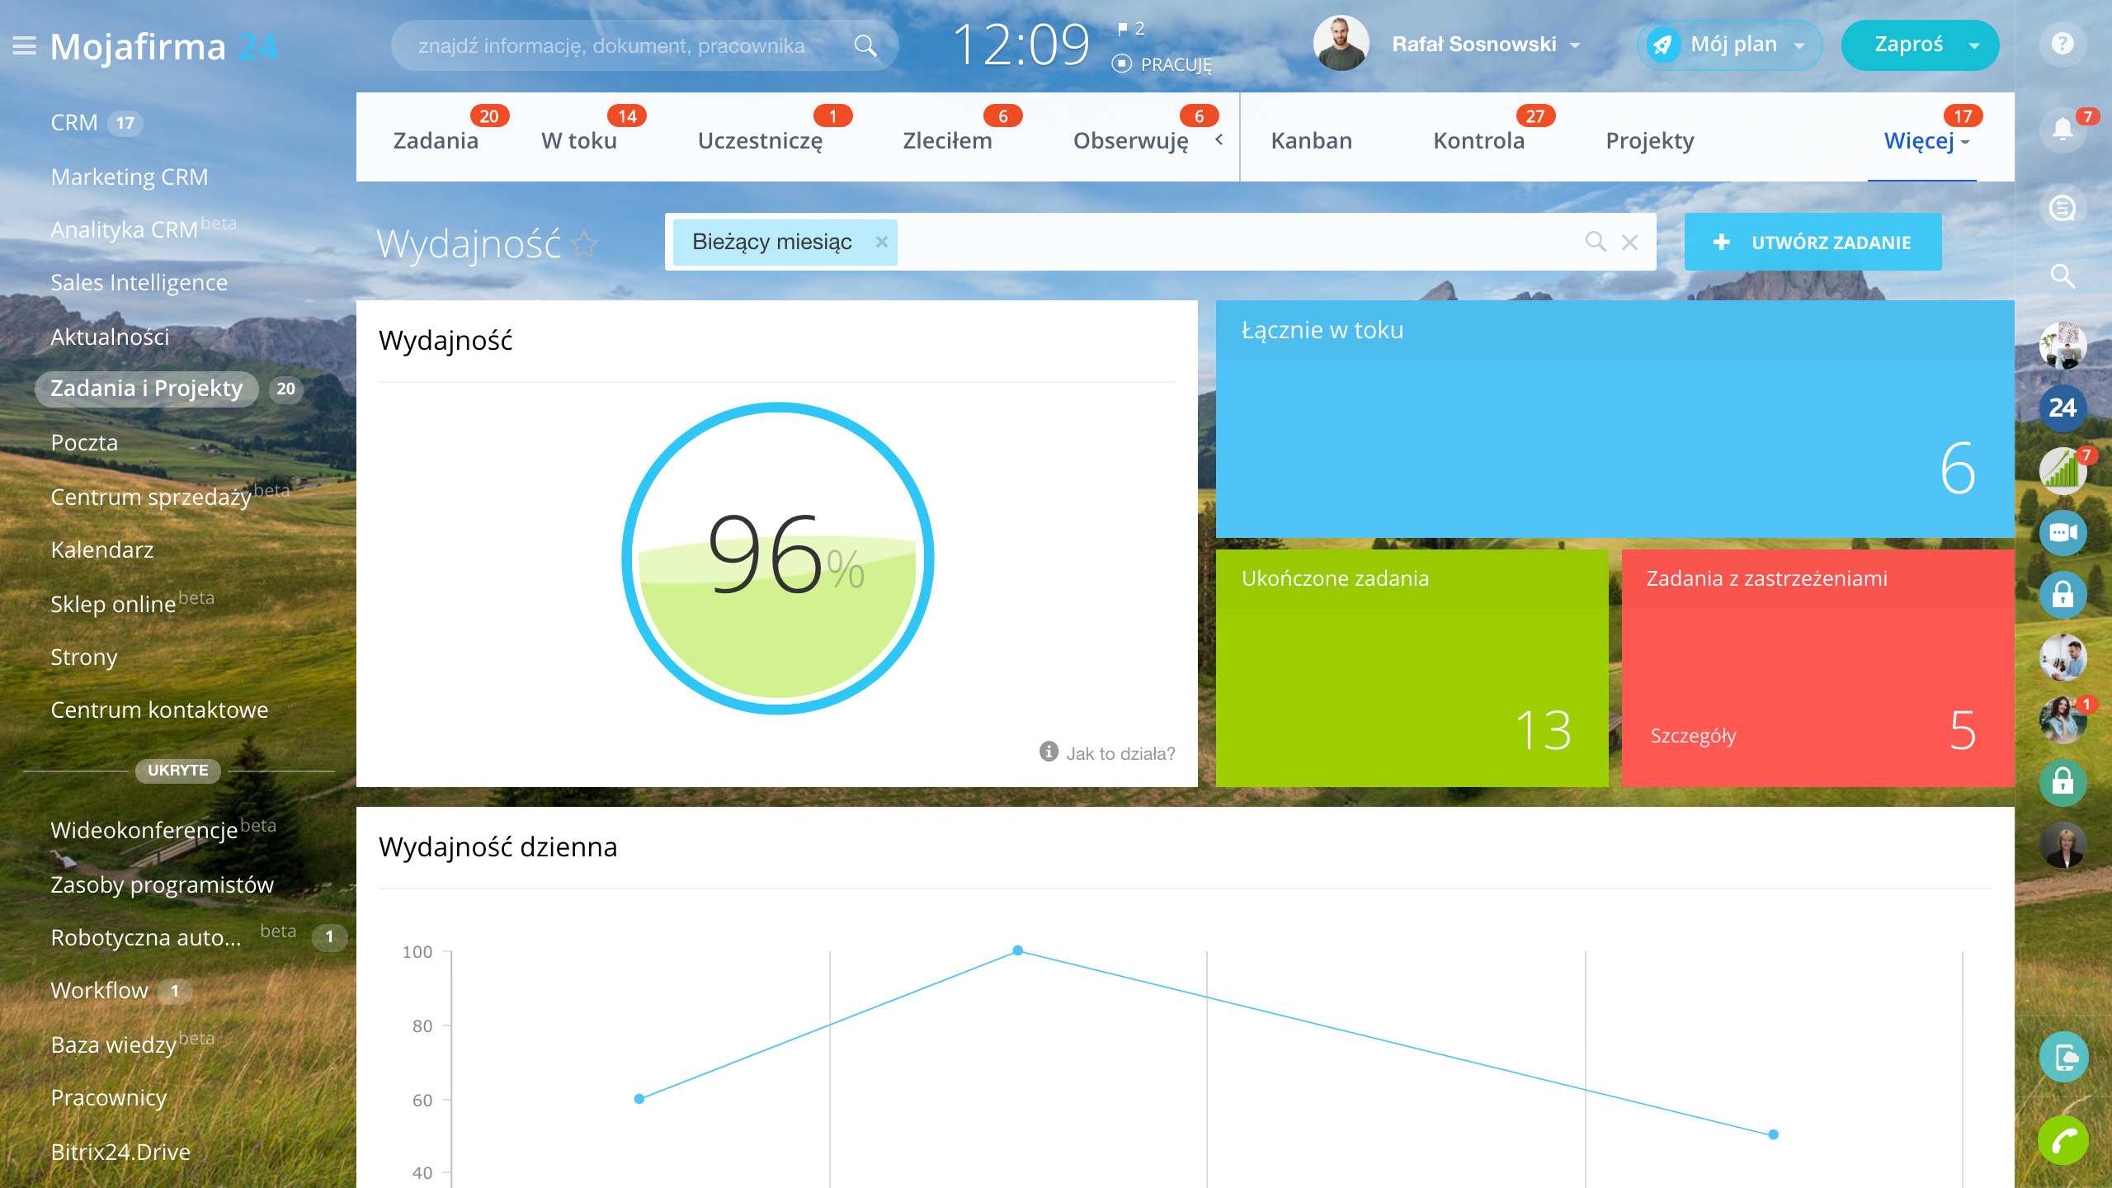2112x1188 pixels.
Task: Open the hamburger menu icon
Action: (25, 46)
